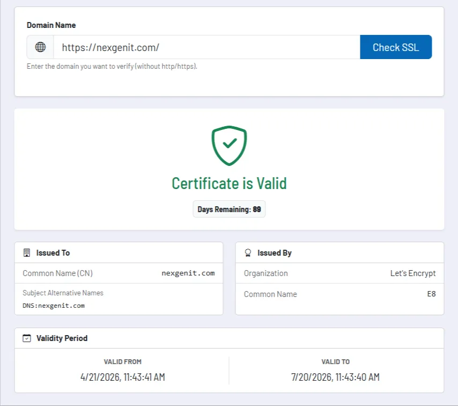Click the Check SSL button

tap(396, 47)
